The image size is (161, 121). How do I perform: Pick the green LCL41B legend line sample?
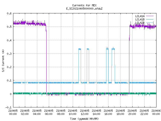(x=150, y=19)
